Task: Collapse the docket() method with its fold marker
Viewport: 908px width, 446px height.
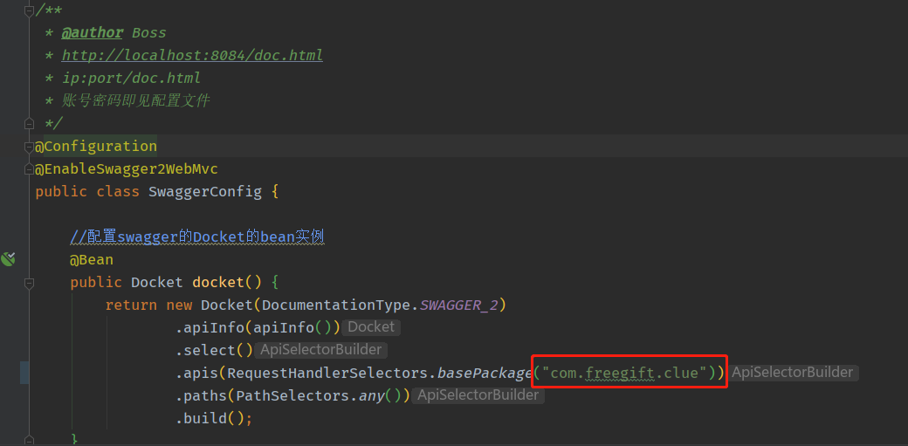Action: point(29,283)
